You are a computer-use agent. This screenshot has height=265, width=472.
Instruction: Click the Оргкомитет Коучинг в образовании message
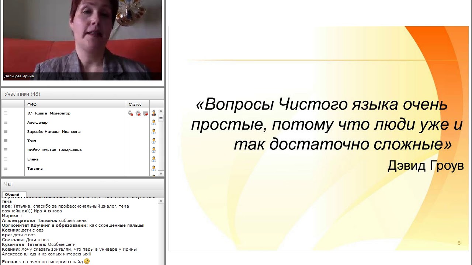(73, 225)
